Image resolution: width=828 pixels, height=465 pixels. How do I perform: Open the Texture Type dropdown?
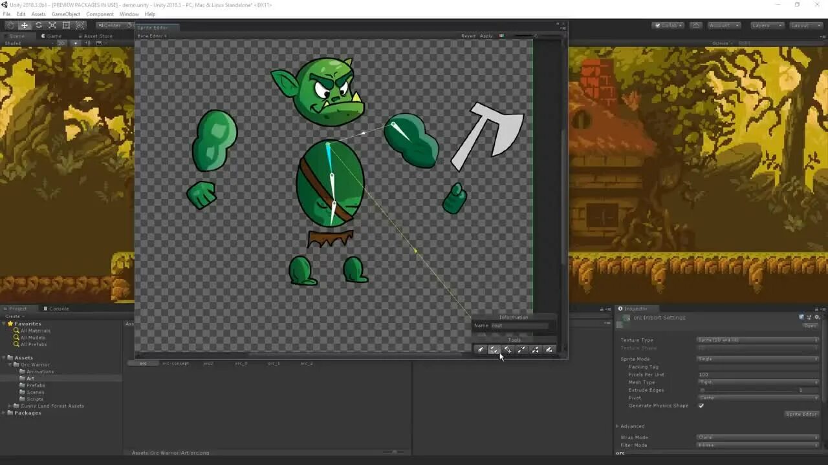click(x=757, y=340)
